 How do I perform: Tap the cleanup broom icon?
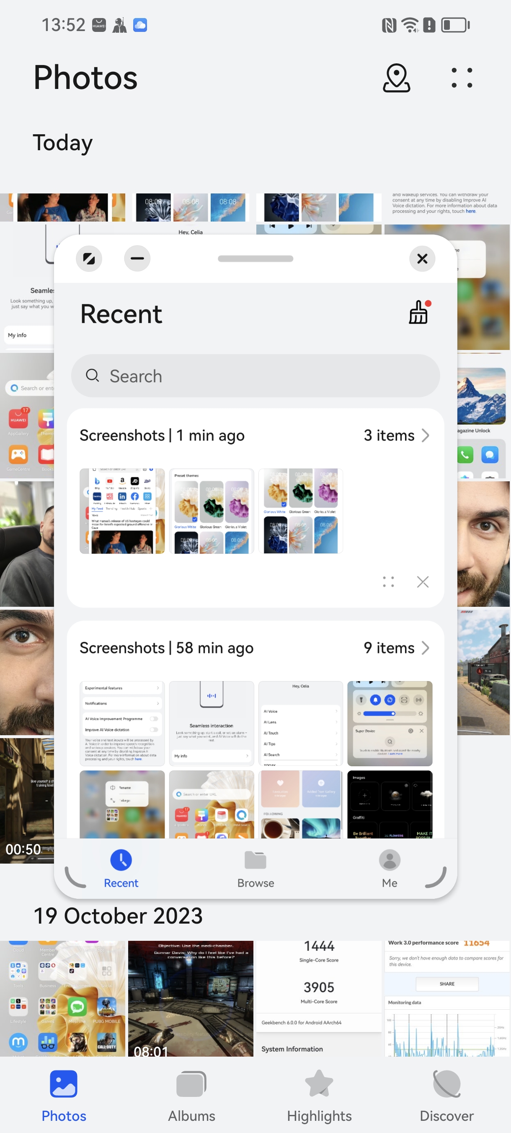point(418,312)
